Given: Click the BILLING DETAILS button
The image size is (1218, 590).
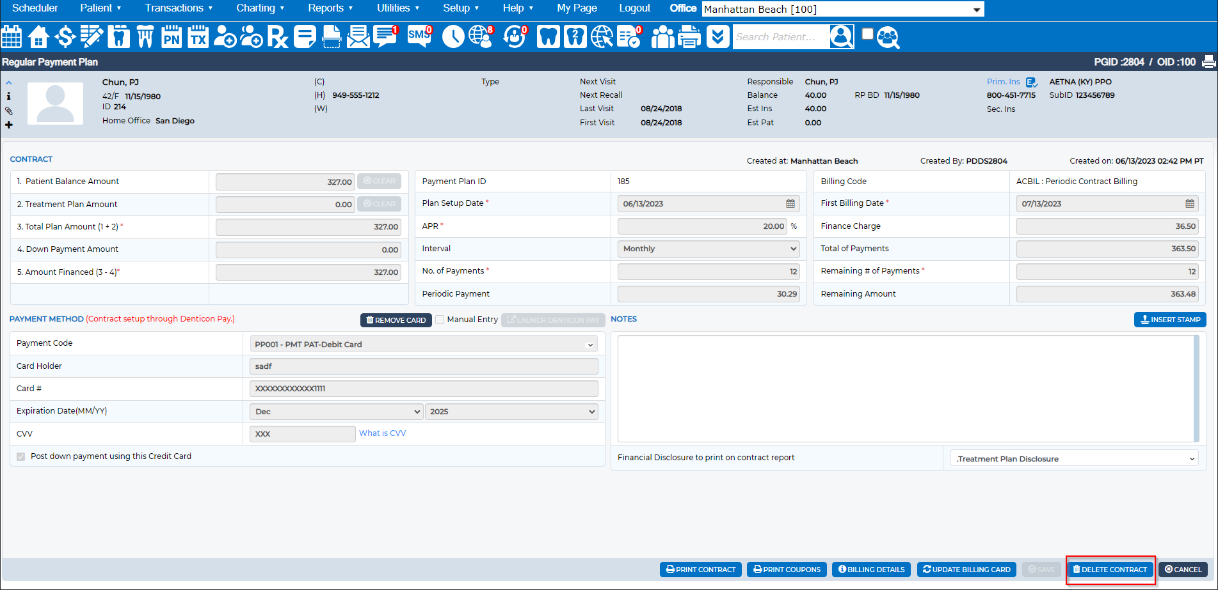Looking at the screenshot, I should [x=872, y=570].
